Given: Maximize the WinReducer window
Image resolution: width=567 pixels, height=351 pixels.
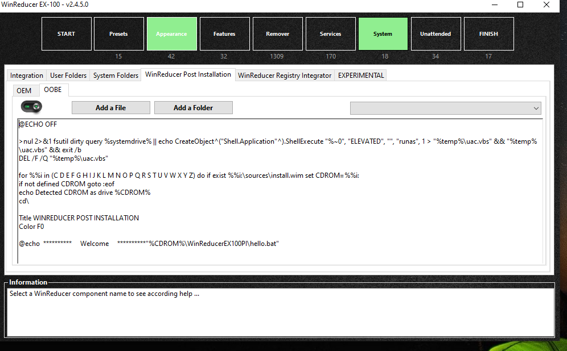Looking at the screenshot, I should pyautogui.click(x=520, y=5).
